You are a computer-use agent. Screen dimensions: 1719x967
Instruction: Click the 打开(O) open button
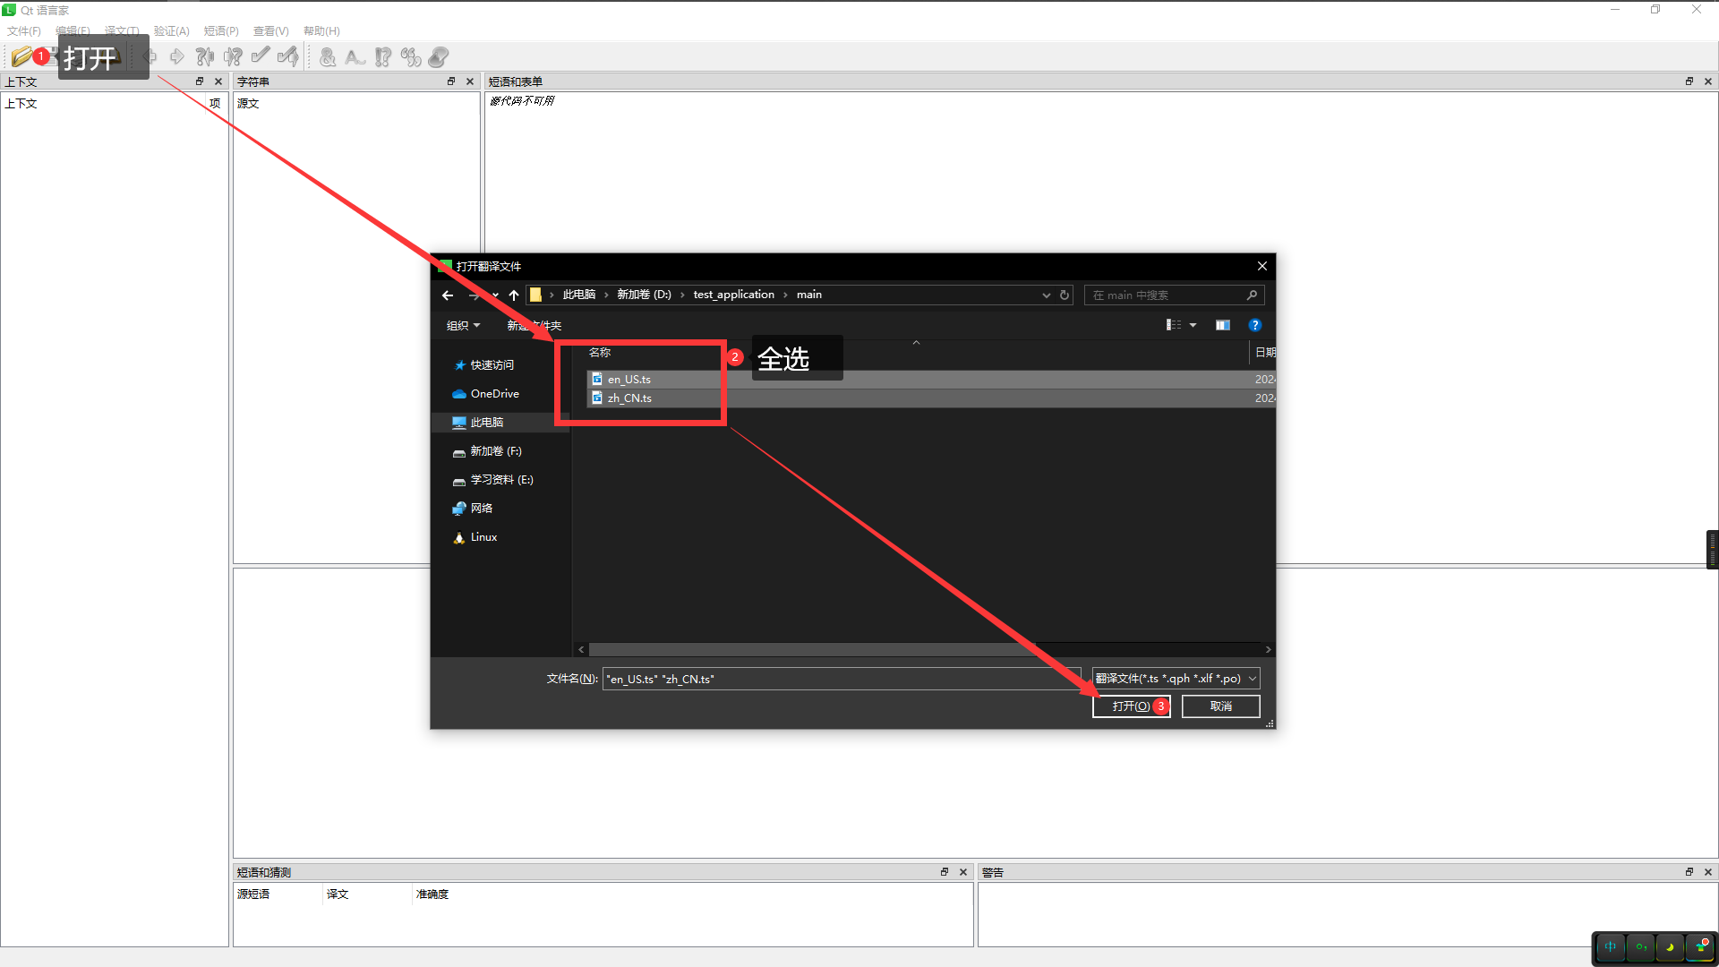tap(1130, 705)
